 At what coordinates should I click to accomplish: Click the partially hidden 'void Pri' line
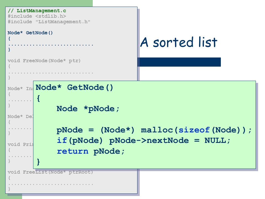(x=20, y=145)
